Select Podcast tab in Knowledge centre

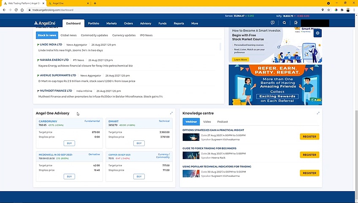pos(222,122)
